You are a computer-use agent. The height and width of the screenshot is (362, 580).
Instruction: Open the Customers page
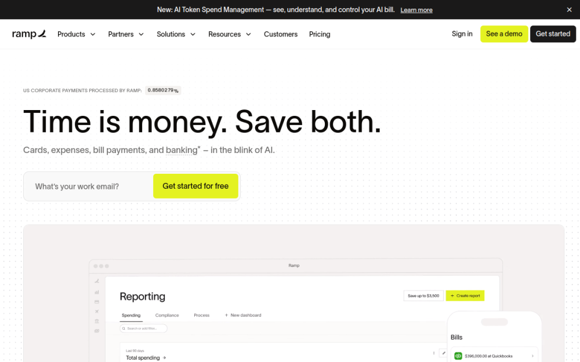point(280,34)
